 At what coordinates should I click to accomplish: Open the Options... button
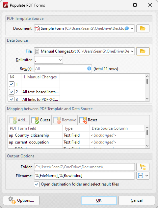point(21,200)
